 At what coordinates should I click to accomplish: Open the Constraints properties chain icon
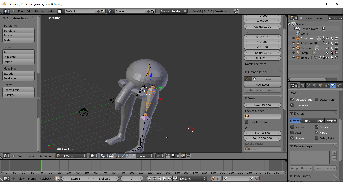(327, 86)
